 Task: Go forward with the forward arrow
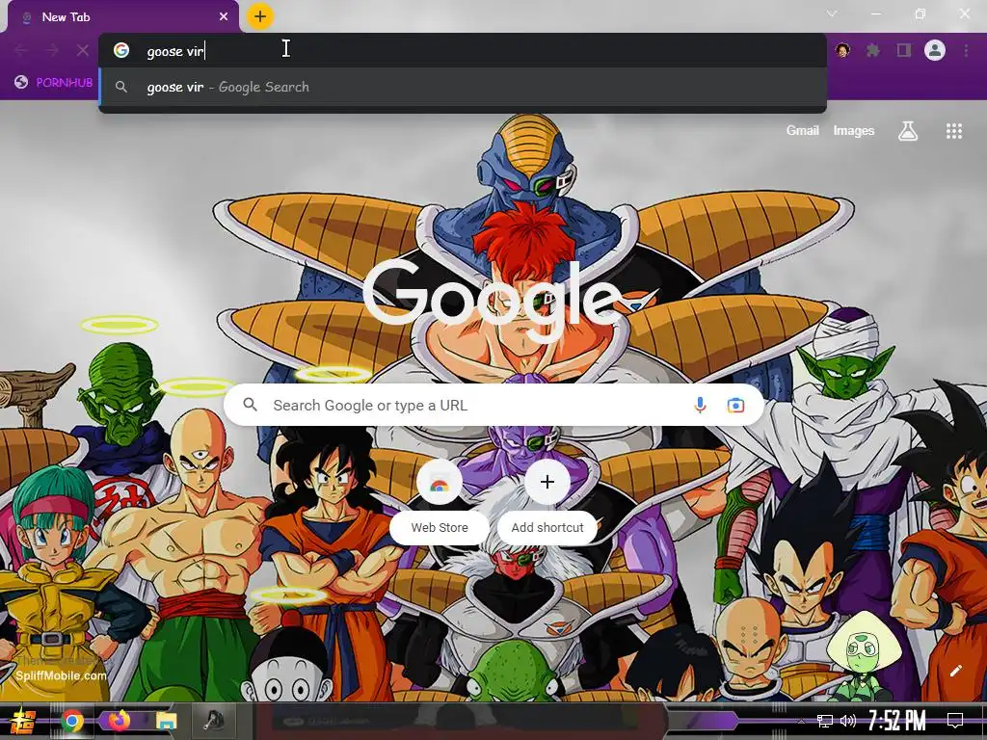click(x=52, y=50)
